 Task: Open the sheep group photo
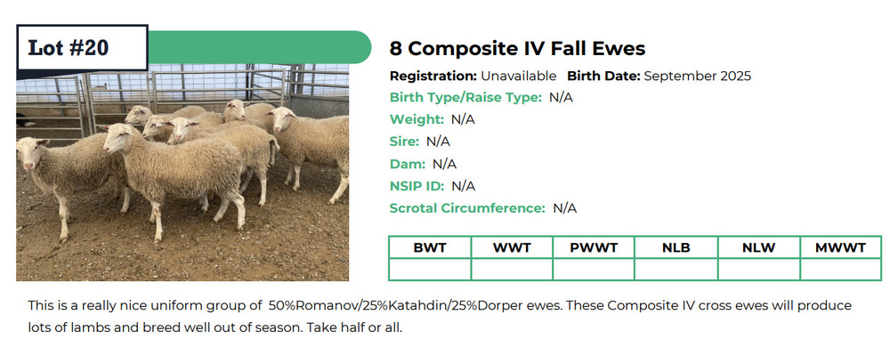182,173
